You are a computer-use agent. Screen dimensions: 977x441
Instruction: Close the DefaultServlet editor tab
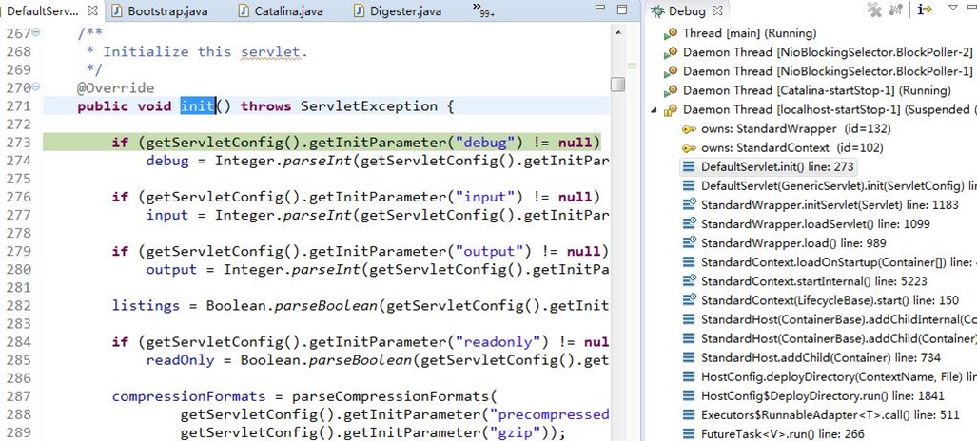[x=92, y=10]
